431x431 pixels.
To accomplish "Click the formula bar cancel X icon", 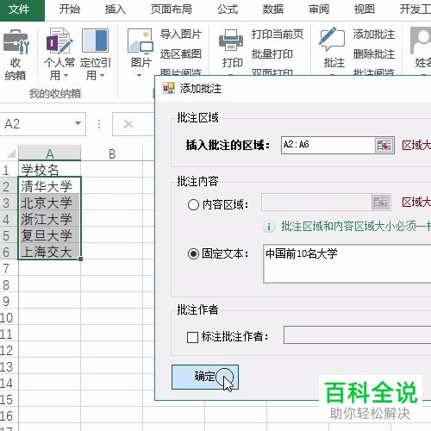I will [x=128, y=124].
